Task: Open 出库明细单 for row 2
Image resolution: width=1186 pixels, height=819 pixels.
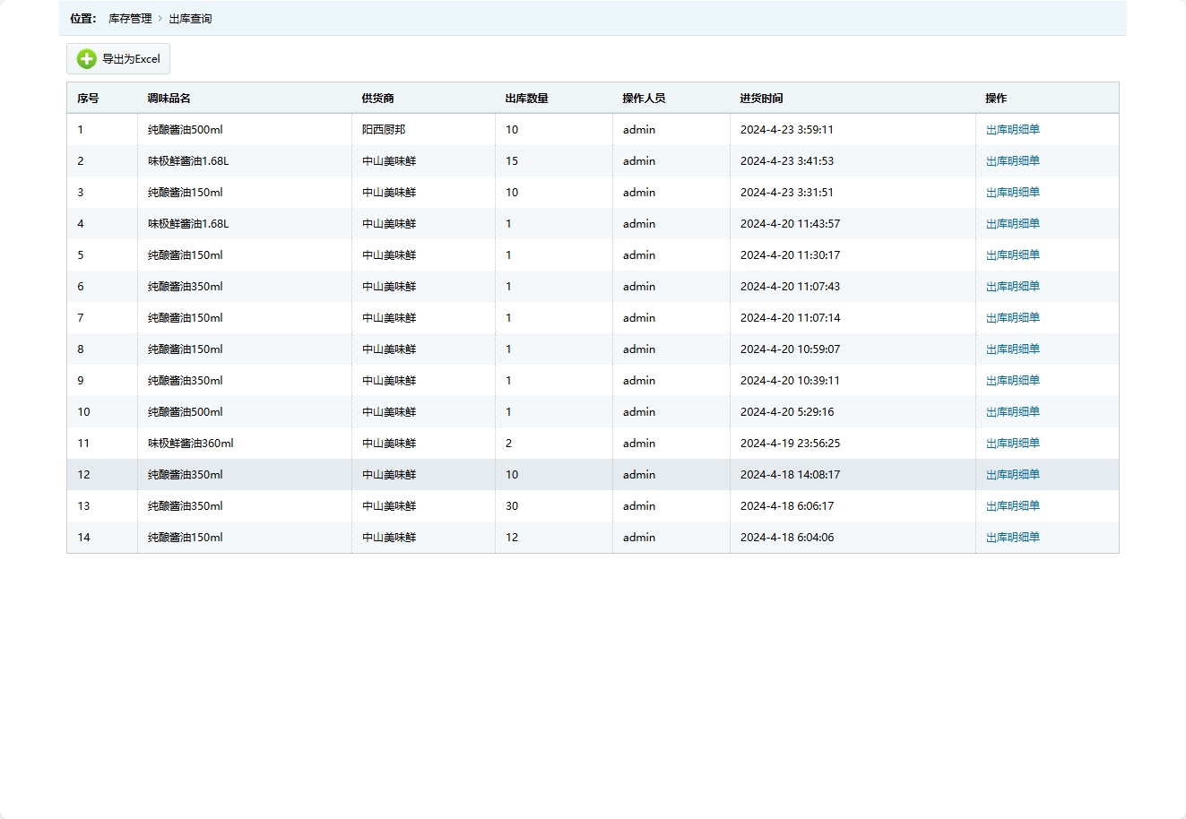Action: pos(1012,161)
